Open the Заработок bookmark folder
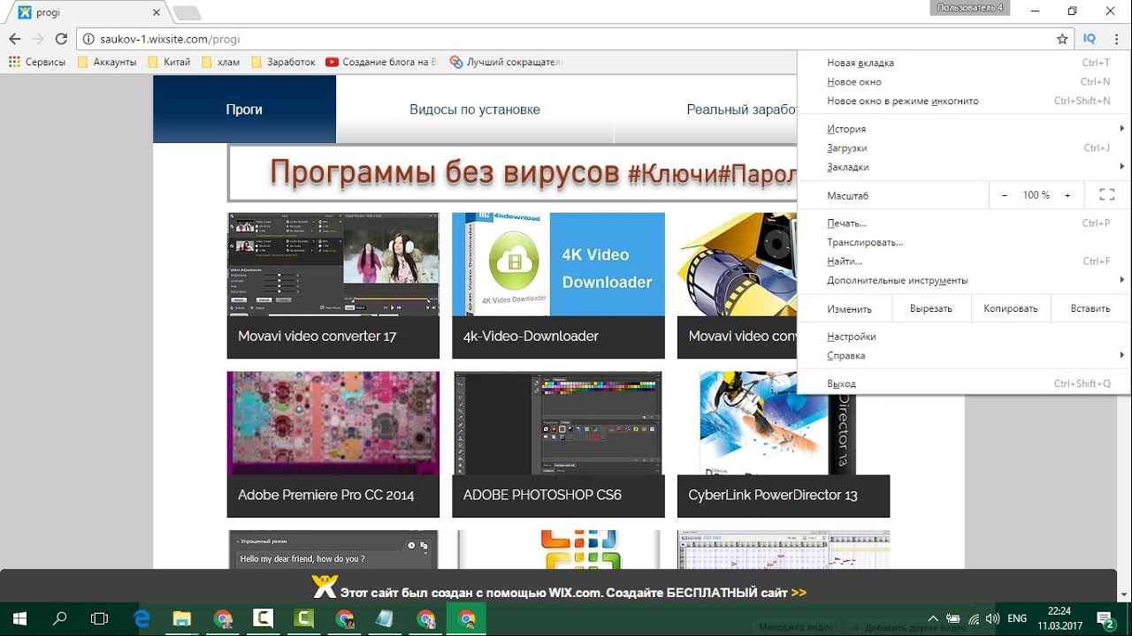 (283, 62)
